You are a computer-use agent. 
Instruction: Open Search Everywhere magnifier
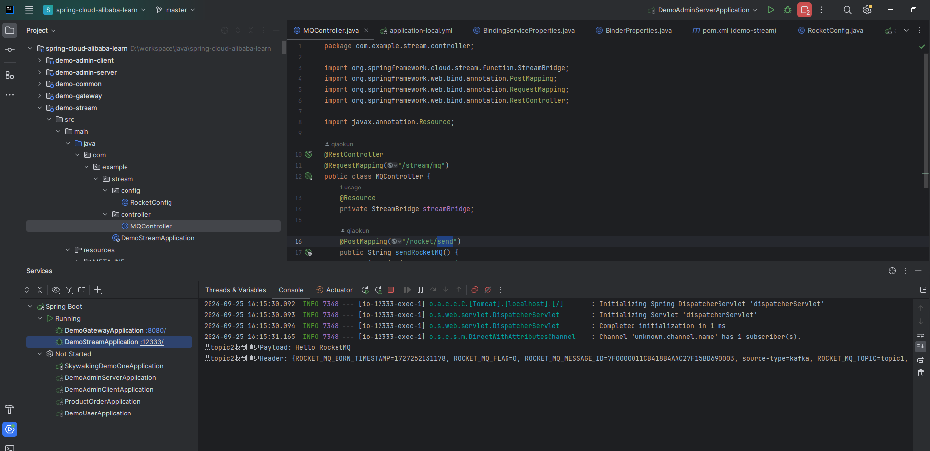pyautogui.click(x=847, y=10)
